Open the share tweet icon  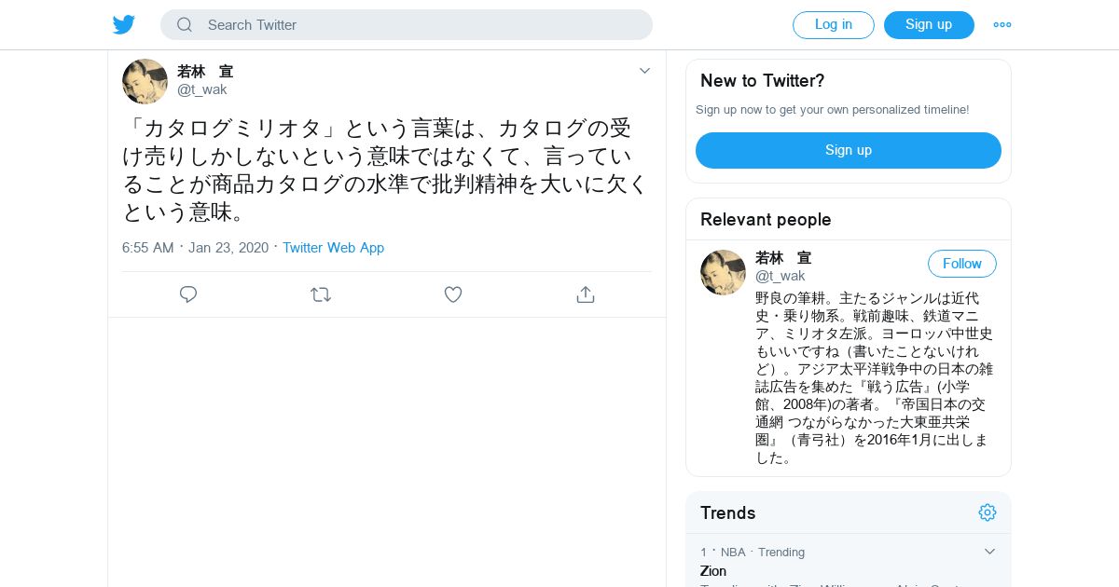[586, 294]
